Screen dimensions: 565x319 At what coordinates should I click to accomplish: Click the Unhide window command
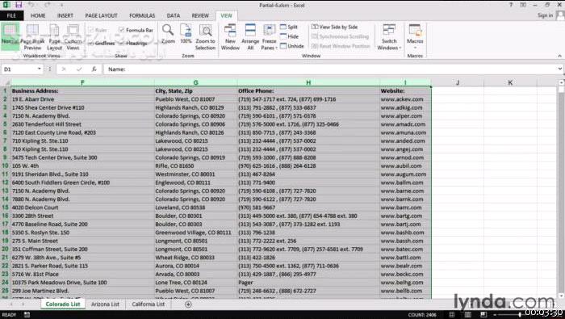[x=292, y=46]
